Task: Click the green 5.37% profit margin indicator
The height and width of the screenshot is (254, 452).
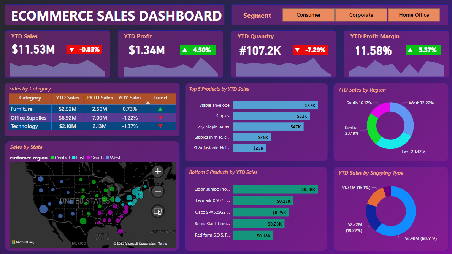Action: 423,50
